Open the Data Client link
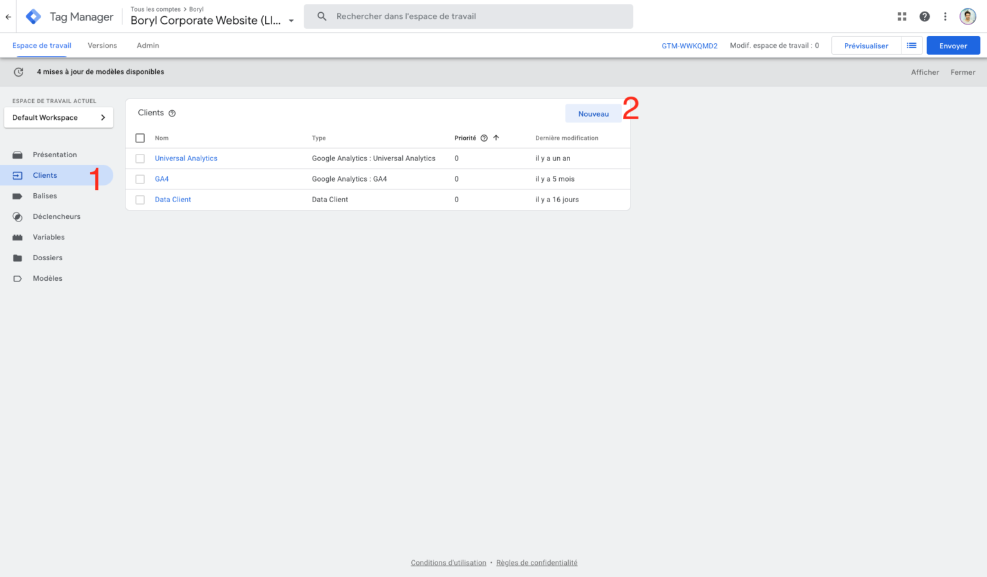Screen dimensions: 987x577 click(172, 200)
